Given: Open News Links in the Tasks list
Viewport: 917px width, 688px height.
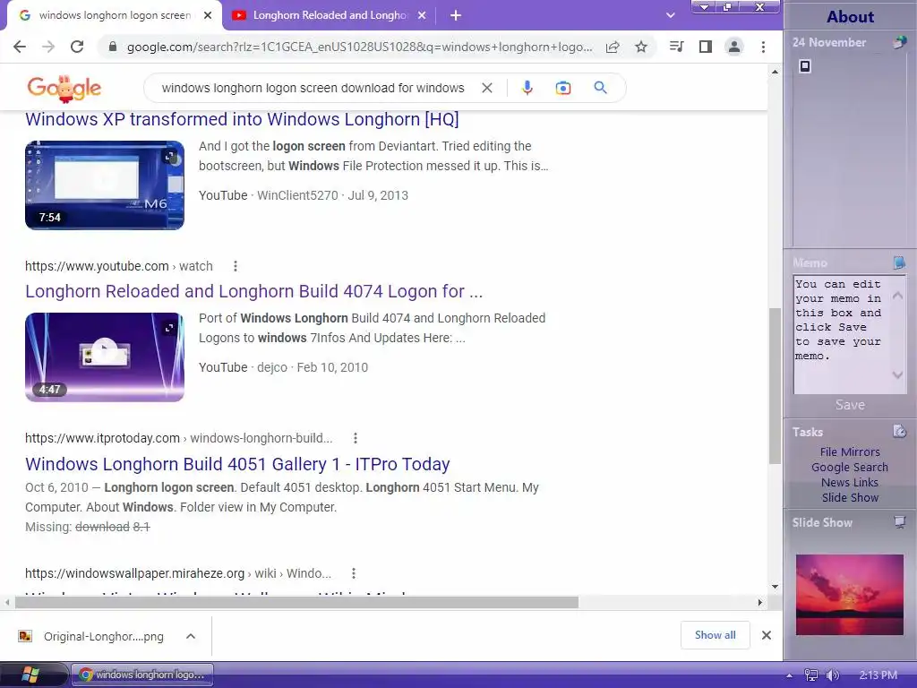Looking at the screenshot, I should click(x=850, y=482).
